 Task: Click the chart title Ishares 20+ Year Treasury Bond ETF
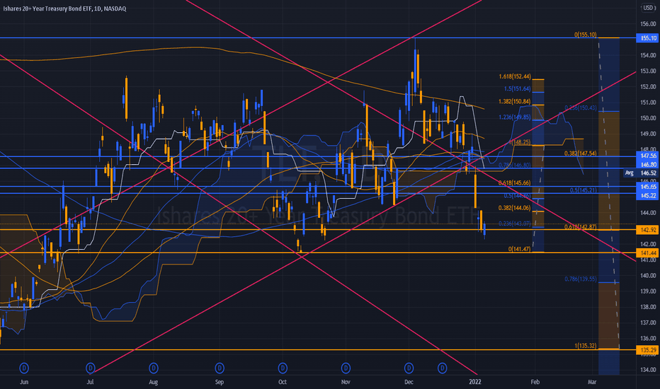coord(47,8)
